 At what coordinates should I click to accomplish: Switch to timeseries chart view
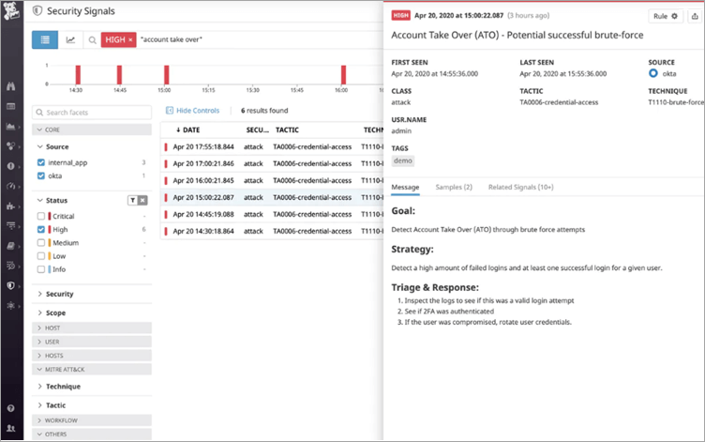pos(71,39)
